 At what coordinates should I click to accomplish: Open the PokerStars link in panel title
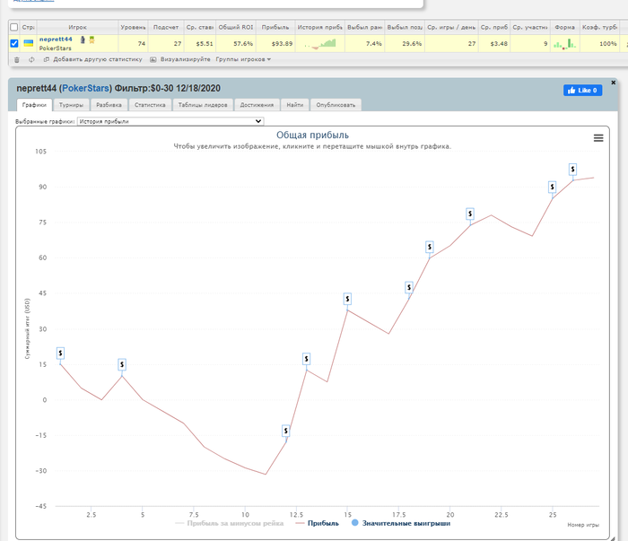(86, 89)
